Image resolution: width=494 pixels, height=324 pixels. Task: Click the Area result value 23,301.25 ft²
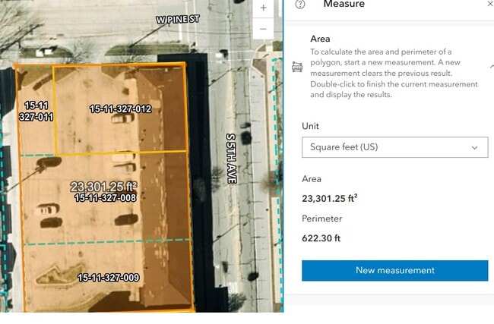coord(330,199)
